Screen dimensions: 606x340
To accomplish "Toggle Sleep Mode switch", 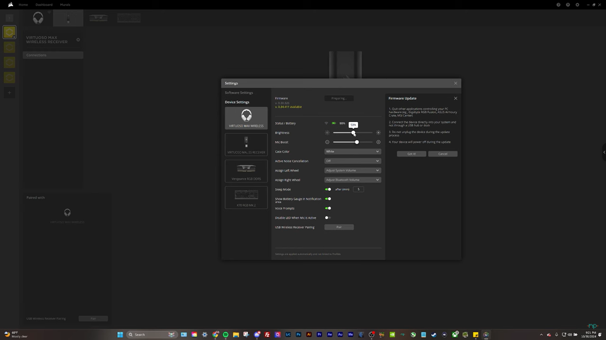I will coord(328,189).
